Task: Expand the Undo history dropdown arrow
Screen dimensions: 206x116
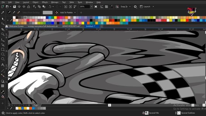Action: tap(53, 6)
